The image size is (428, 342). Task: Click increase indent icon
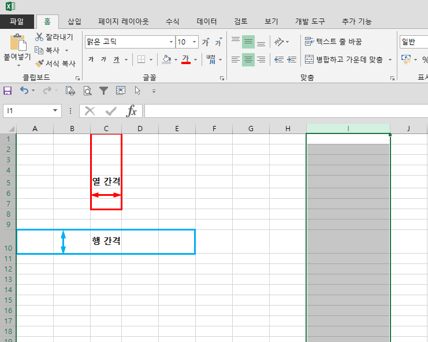click(292, 60)
